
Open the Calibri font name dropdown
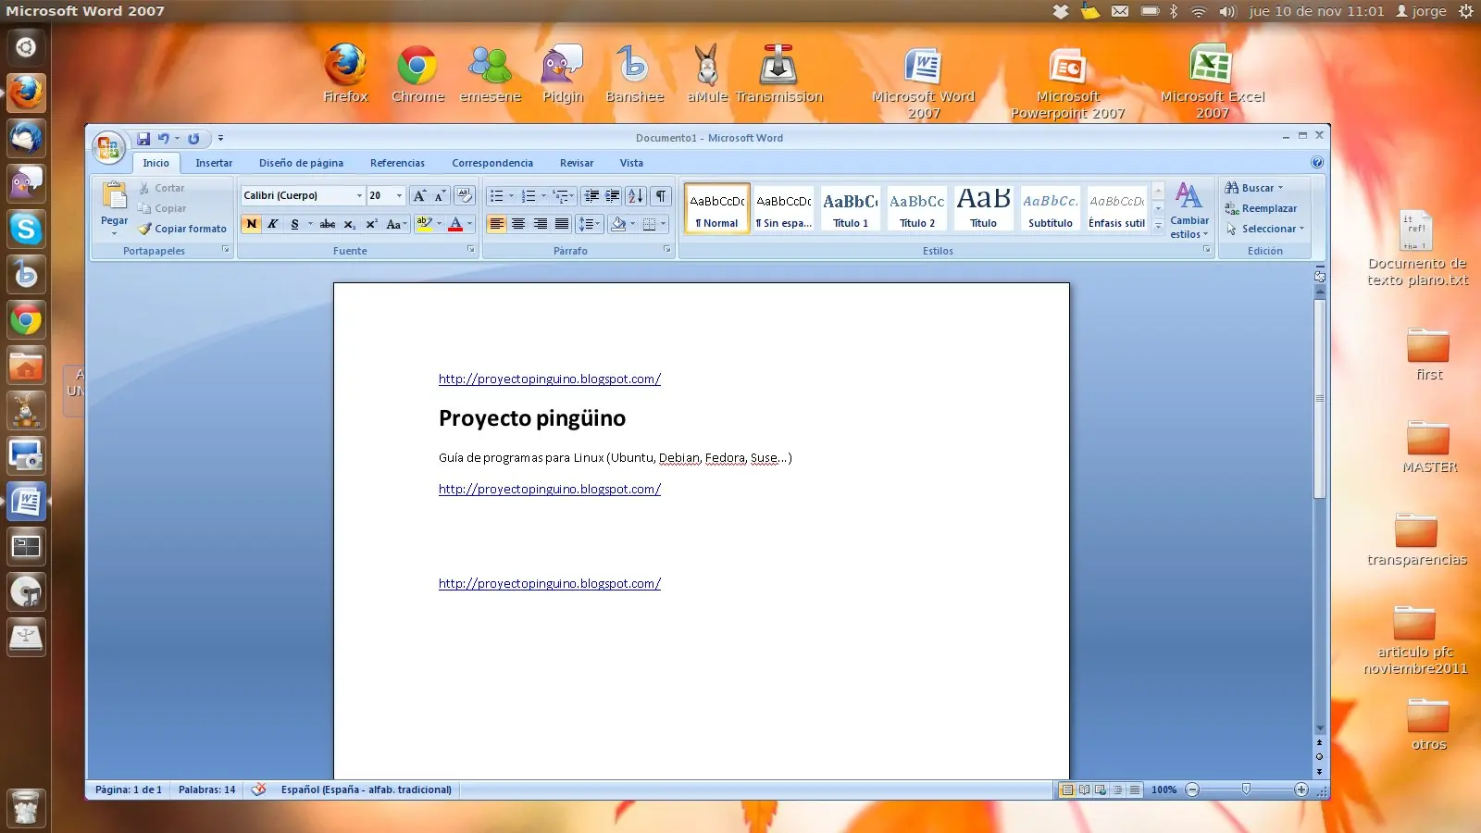pyautogui.click(x=359, y=195)
